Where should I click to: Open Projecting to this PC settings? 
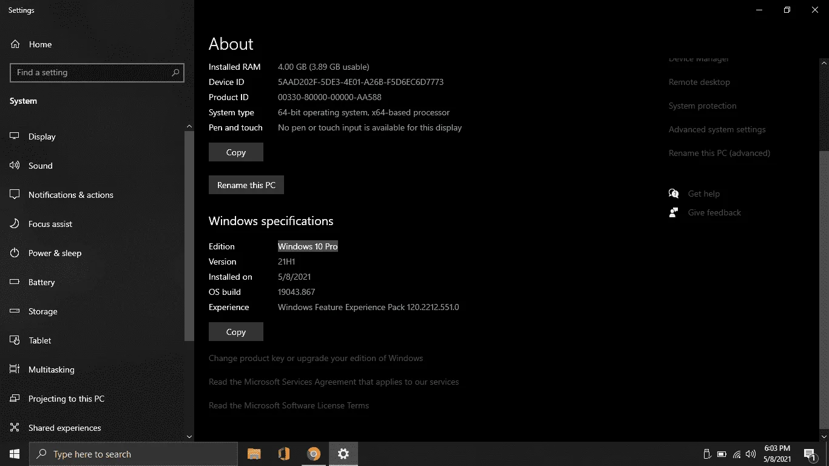point(92,399)
